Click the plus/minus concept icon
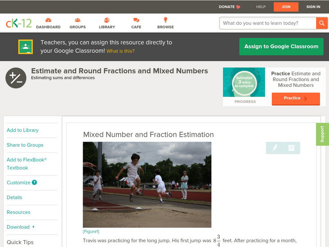The width and height of the screenshot is (329, 247). tap(16, 78)
